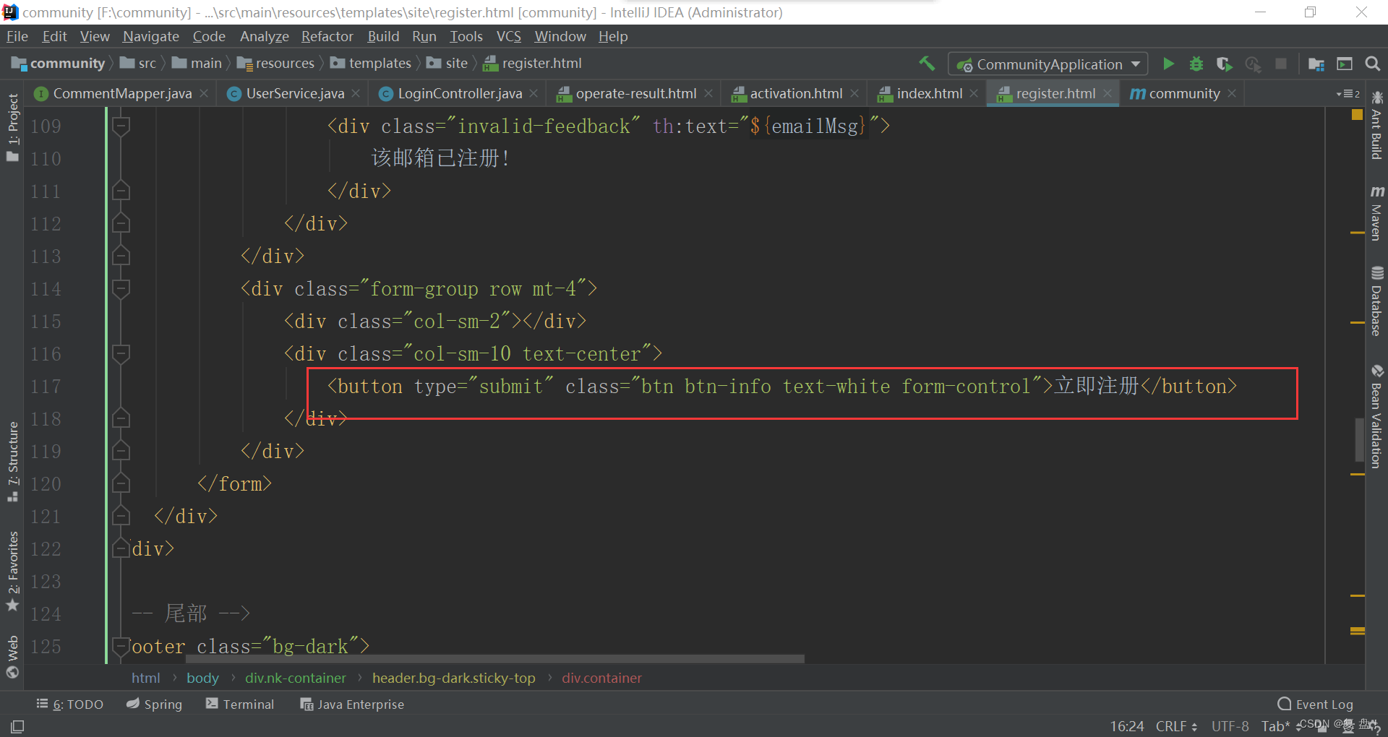
Task: Close the activation.html tab
Action: [x=854, y=94]
